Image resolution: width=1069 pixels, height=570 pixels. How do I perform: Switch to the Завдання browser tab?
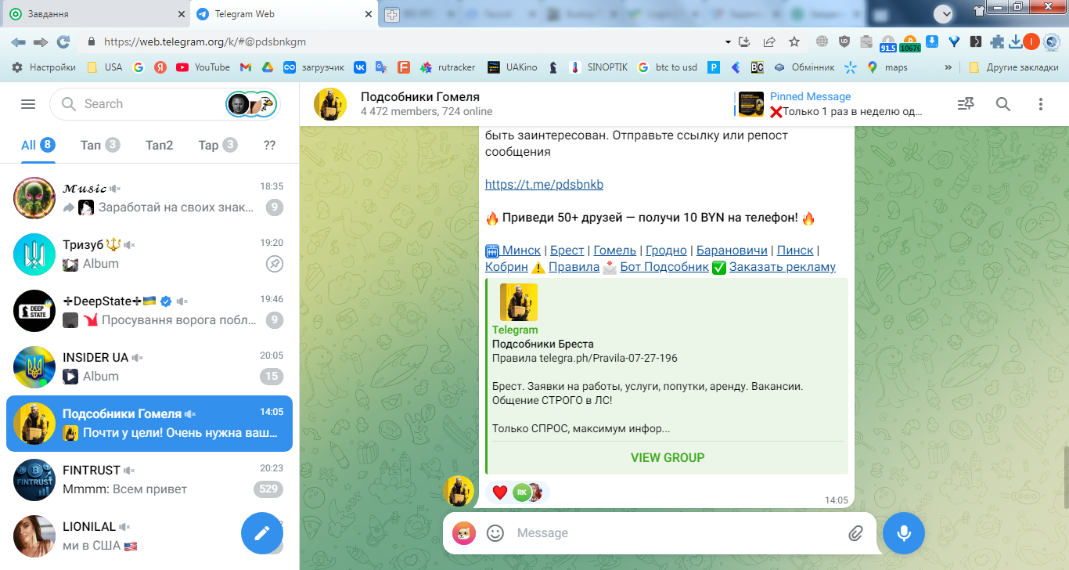click(x=95, y=14)
